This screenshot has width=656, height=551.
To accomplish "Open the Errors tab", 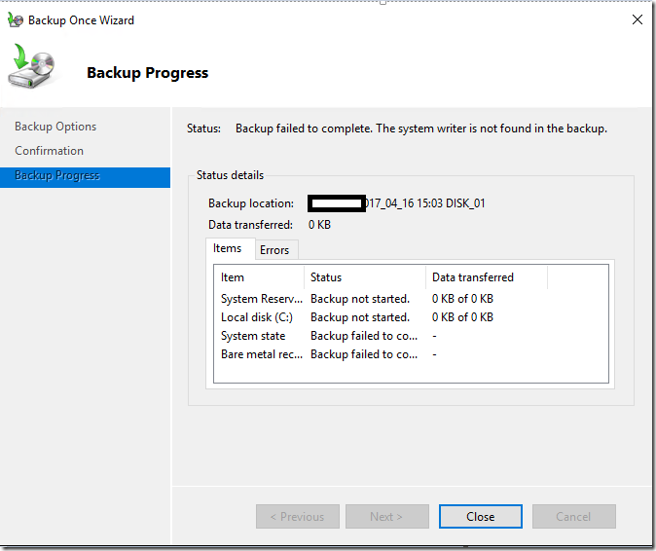I will point(276,250).
